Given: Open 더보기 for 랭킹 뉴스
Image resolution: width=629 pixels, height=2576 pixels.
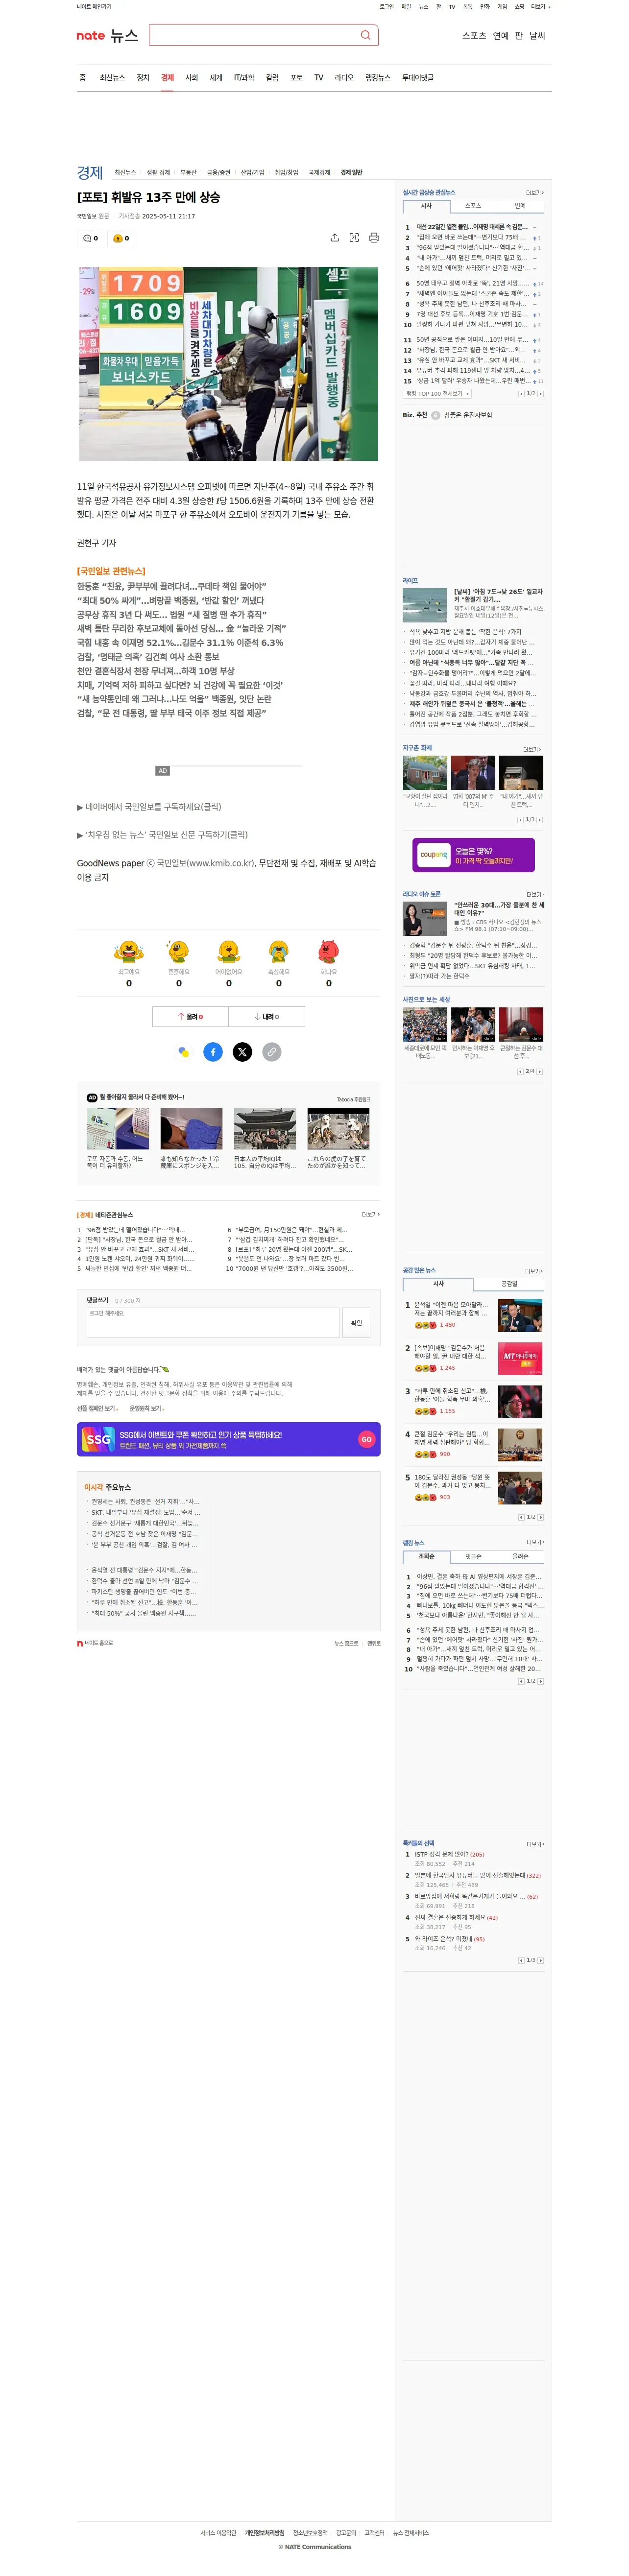Looking at the screenshot, I should pyautogui.click(x=535, y=1542).
